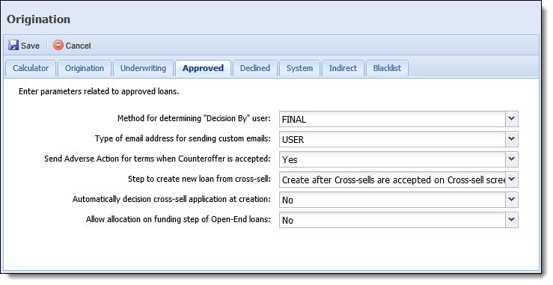The height and width of the screenshot is (285, 553).
Task: Open the auto decision cross-sell dropdown arrow
Action: [x=512, y=200]
